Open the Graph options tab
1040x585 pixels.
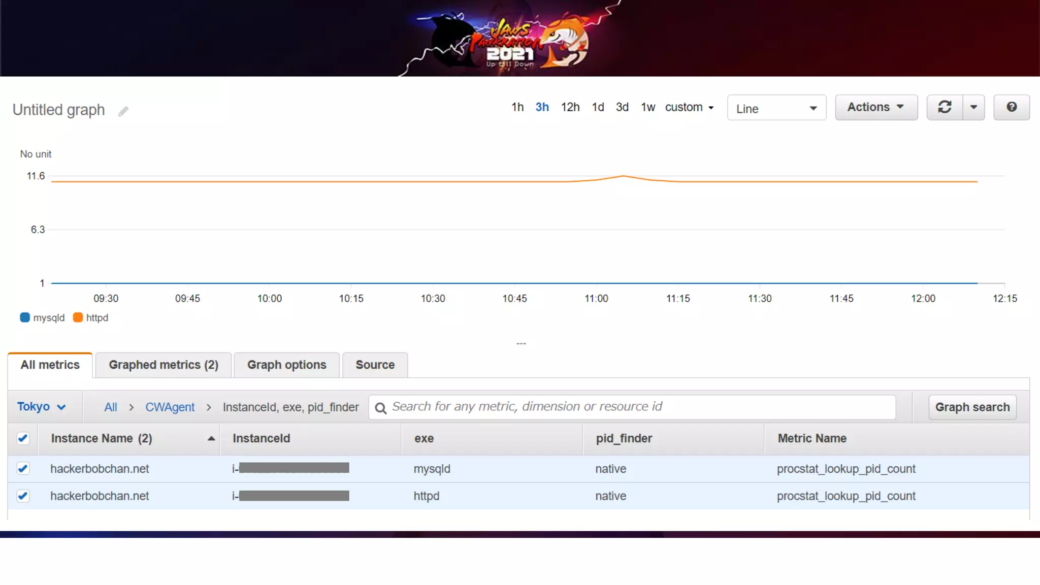[286, 365]
